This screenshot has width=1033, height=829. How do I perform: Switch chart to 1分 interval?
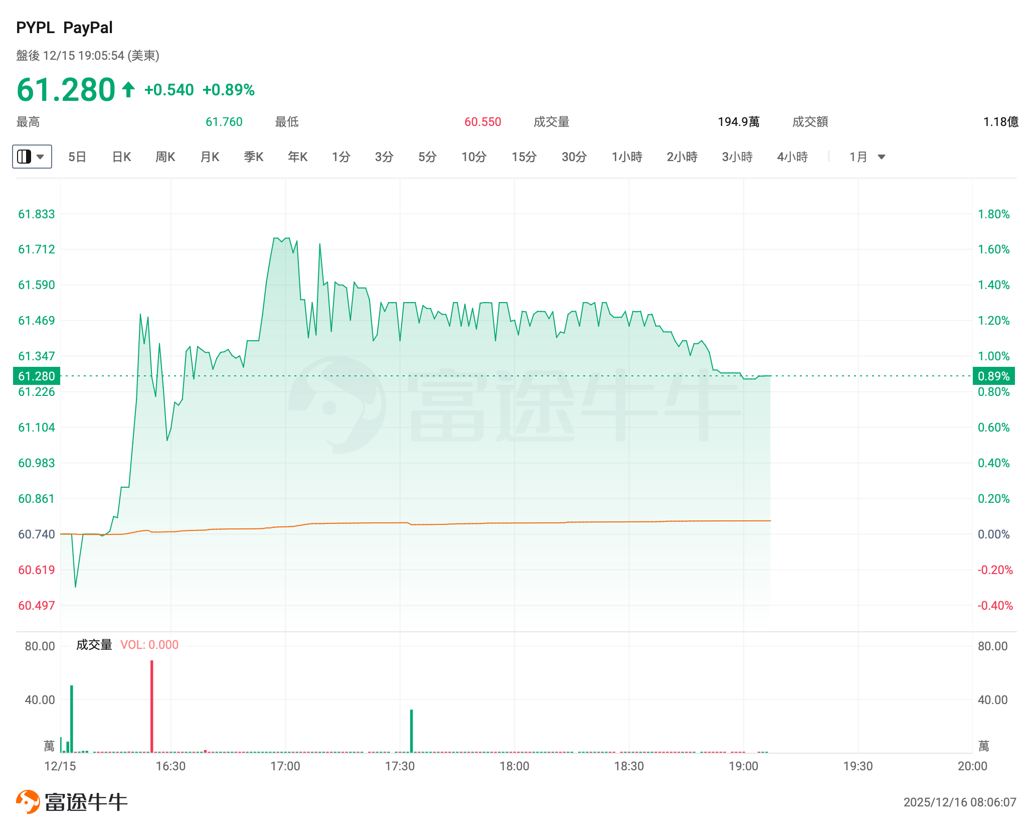[341, 157]
